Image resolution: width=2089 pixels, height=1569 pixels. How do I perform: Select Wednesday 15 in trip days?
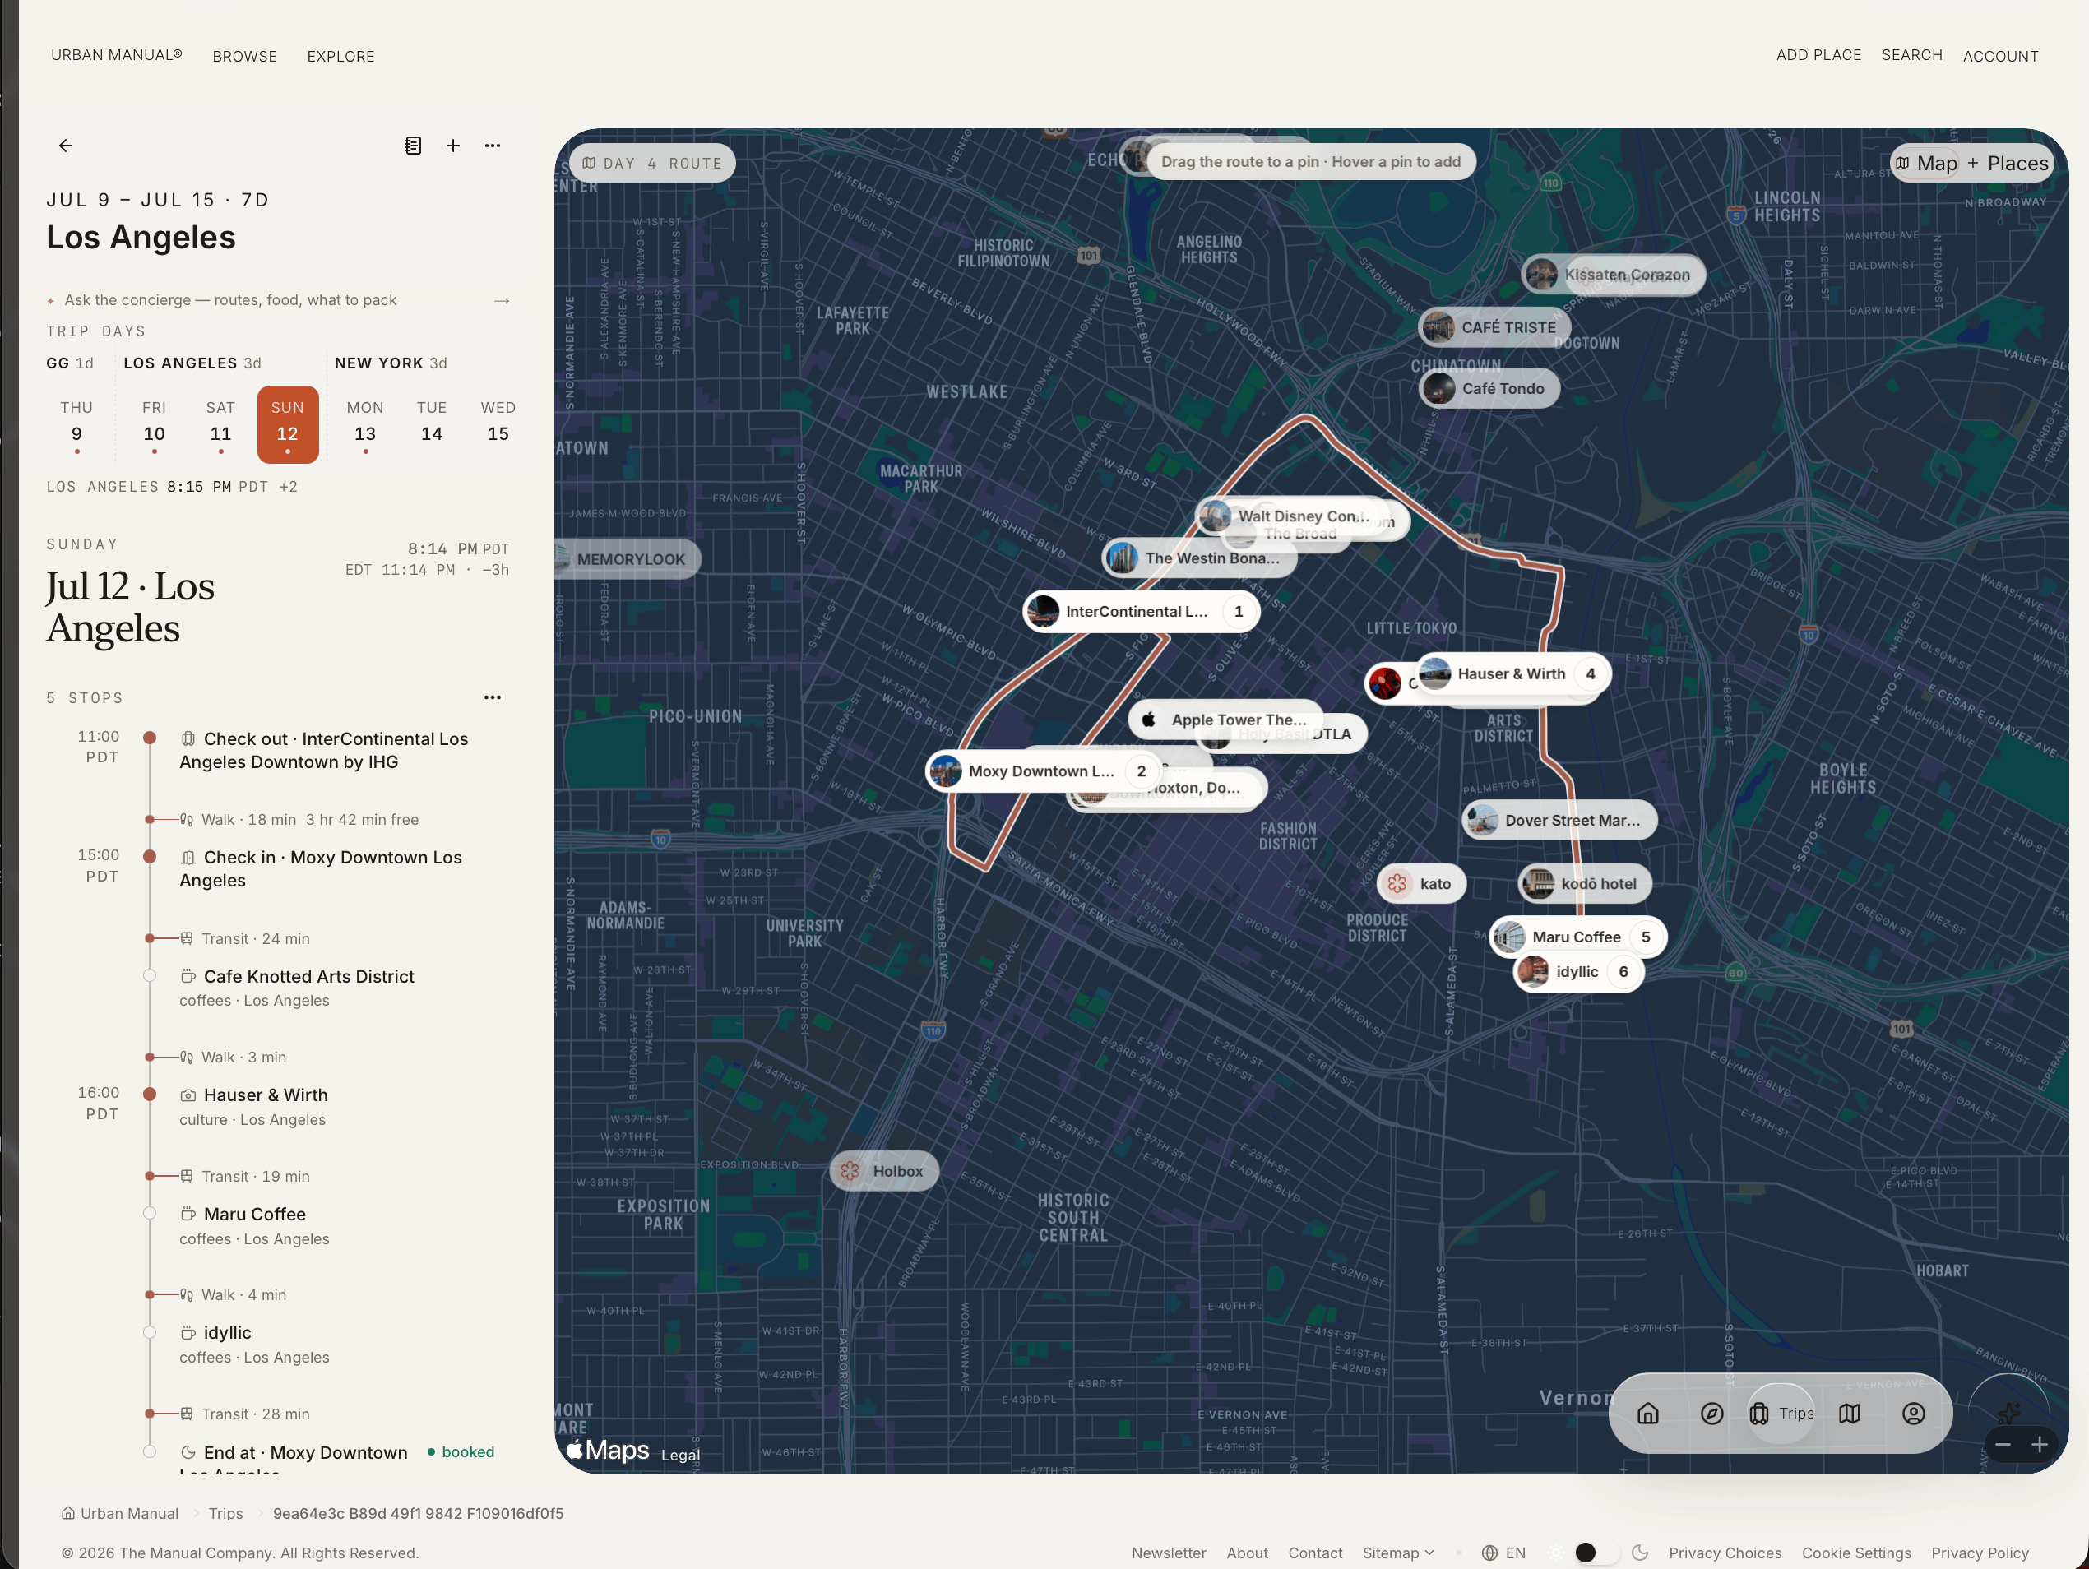point(498,423)
